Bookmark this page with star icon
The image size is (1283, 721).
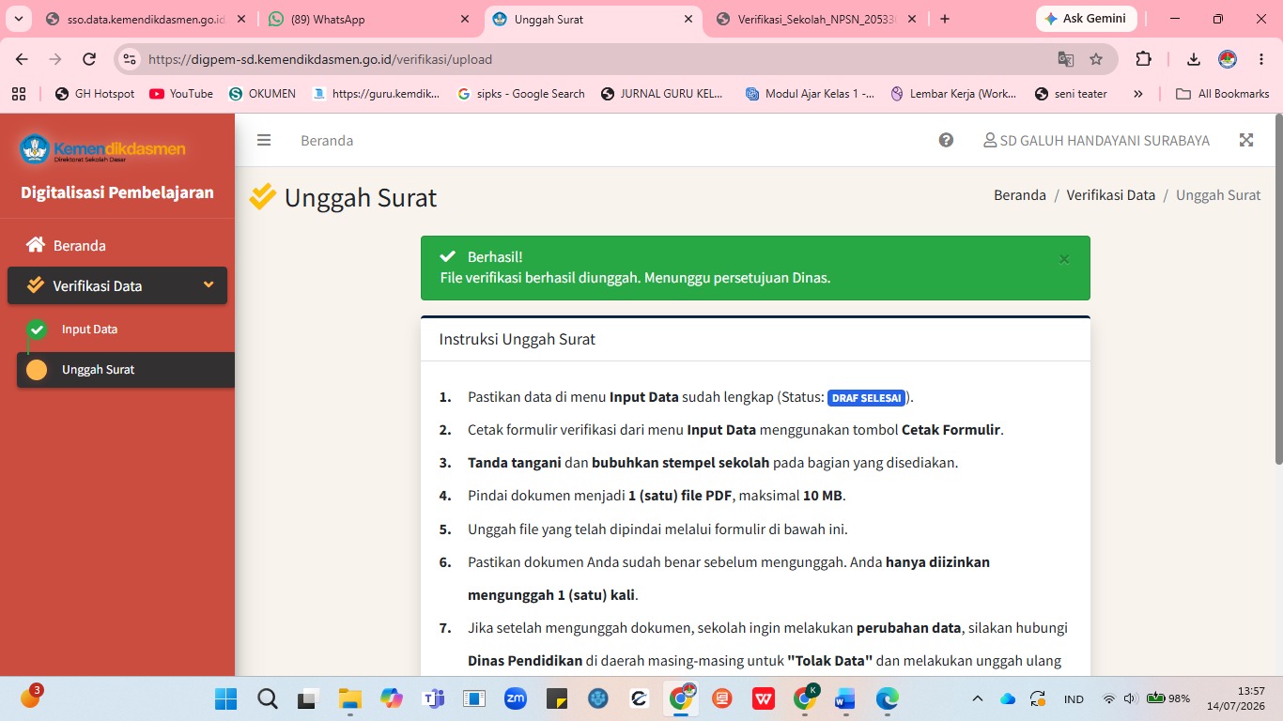pos(1096,59)
